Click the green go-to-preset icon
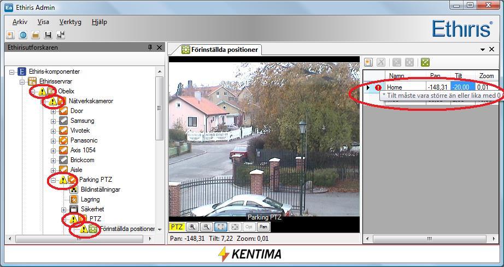The image size is (504, 267). [425, 62]
